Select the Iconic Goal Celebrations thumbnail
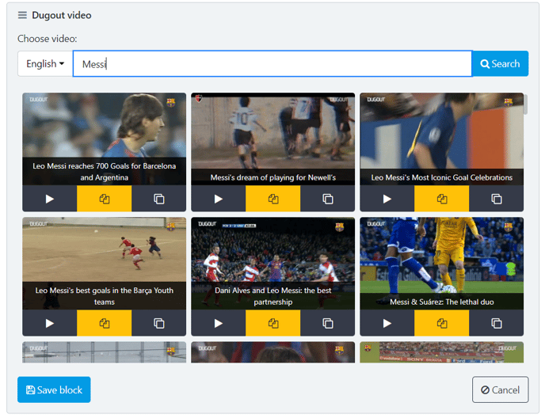 tap(442, 139)
